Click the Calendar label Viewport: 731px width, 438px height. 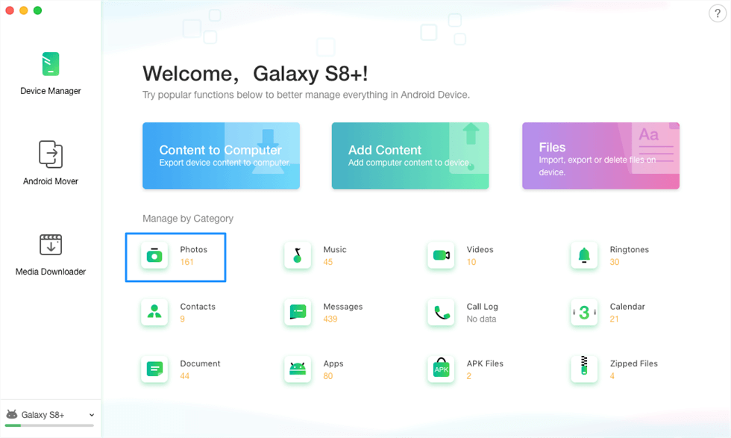click(627, 307)
